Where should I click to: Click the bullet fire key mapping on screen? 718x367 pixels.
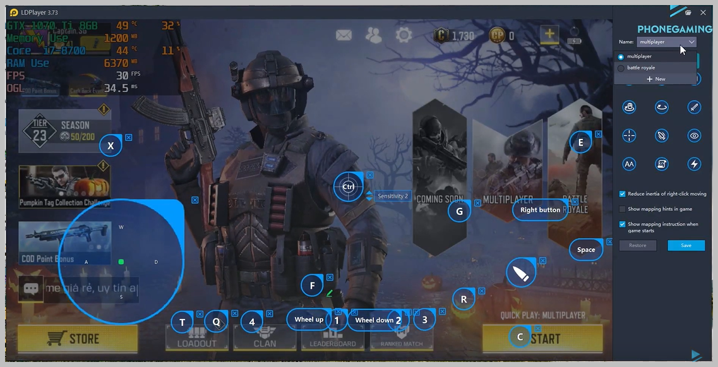tap(520, 273)
